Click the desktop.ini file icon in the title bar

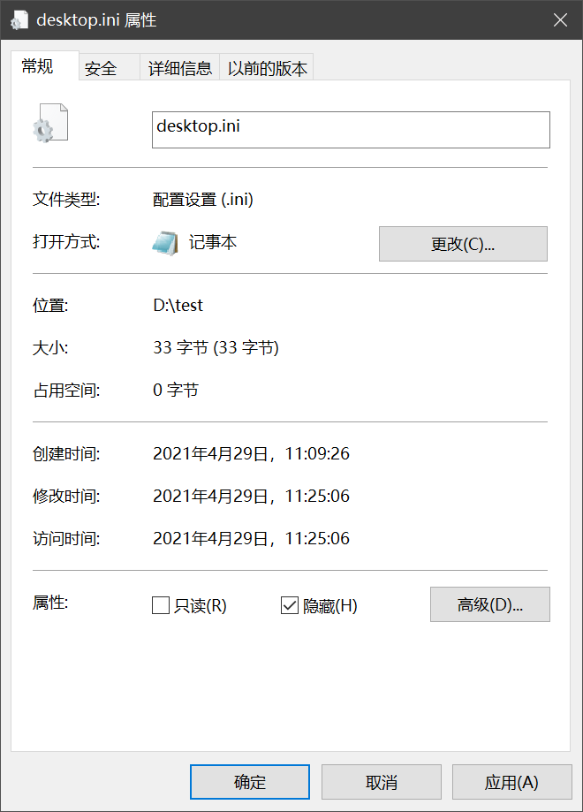[x=19, y=20]
